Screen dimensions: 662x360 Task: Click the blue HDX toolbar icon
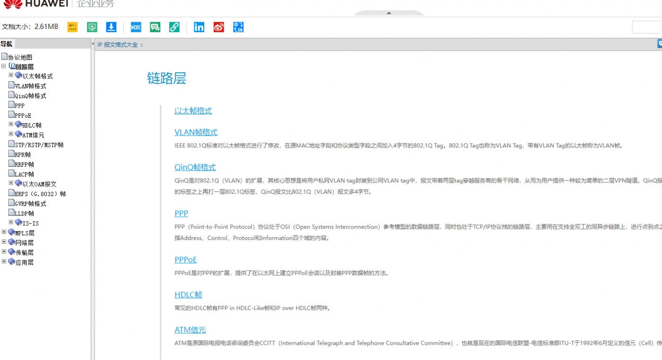[136, 27]
